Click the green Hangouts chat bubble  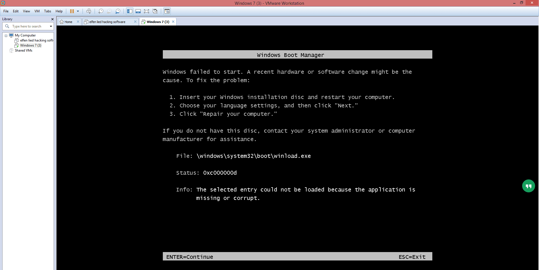tap(528, 186)
